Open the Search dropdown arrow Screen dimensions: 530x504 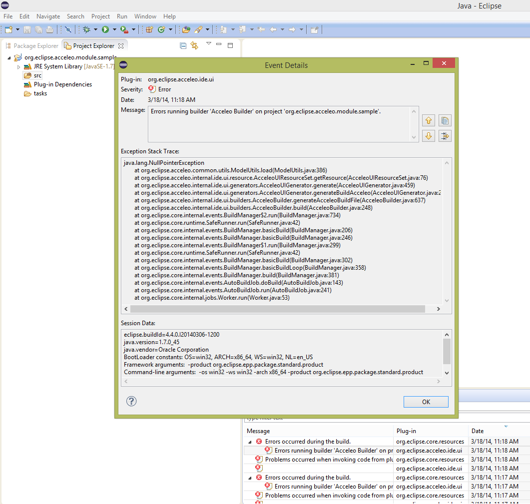pos(207,30)
